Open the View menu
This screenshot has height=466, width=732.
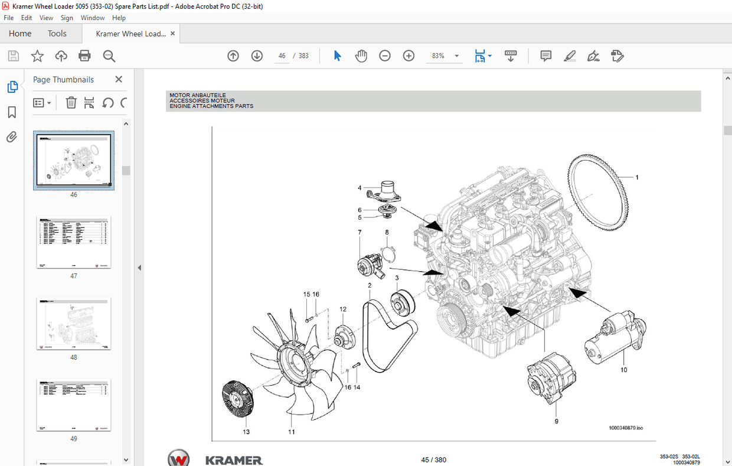click(46, 18)
